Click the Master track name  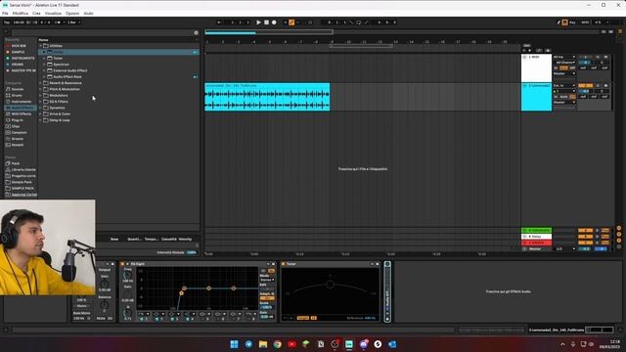pos(535,249)
